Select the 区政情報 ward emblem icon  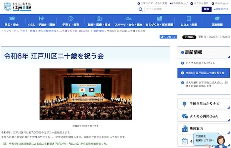tap(217, 18)
